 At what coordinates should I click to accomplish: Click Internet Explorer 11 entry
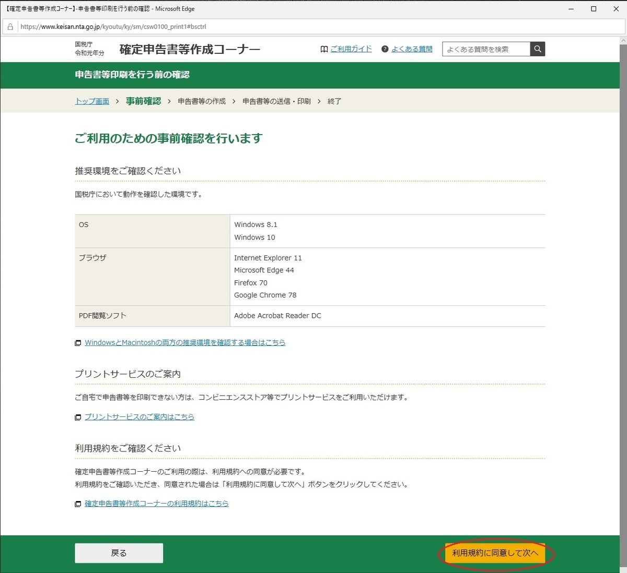(x=268, y=258)
